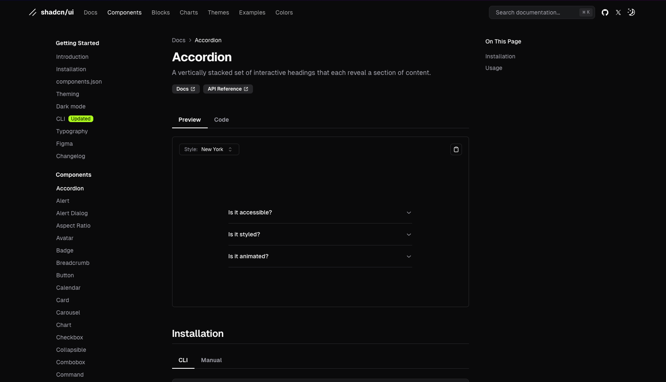The image size is (666, 382).
Task: Expand the 'Is it styled?' accordion item
Action: (x=320, y=234)
